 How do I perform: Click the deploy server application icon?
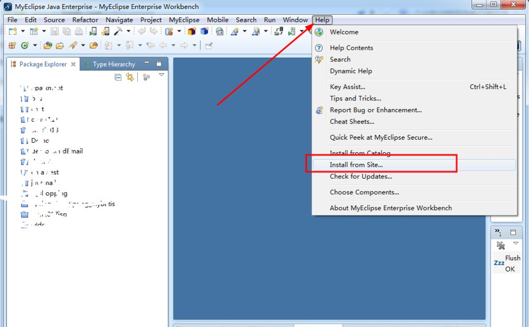(x=169, y=32)
